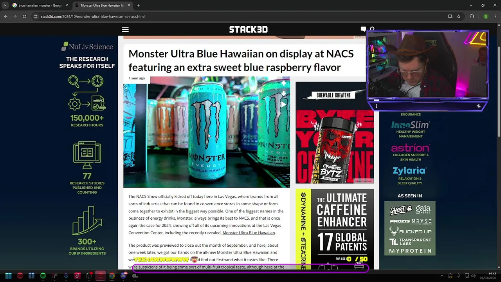Viewport: 501px width, 282px height.
Task: Bookmark this page with the star
Action: pos(459,16)
